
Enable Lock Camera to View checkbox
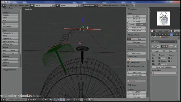tap(128, 66)
